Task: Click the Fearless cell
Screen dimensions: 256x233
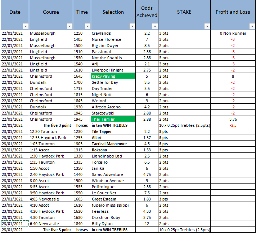Action: 113,211
